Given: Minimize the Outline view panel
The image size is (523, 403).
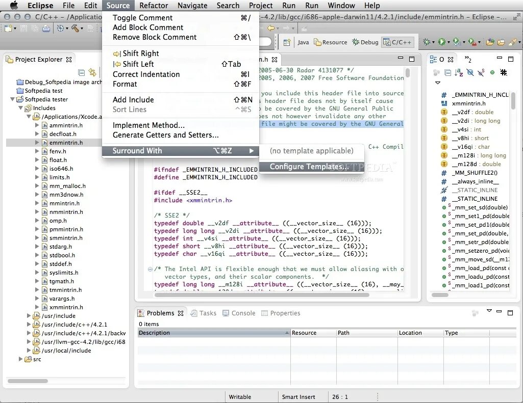Looking at the screenshot, I should 500,58.
